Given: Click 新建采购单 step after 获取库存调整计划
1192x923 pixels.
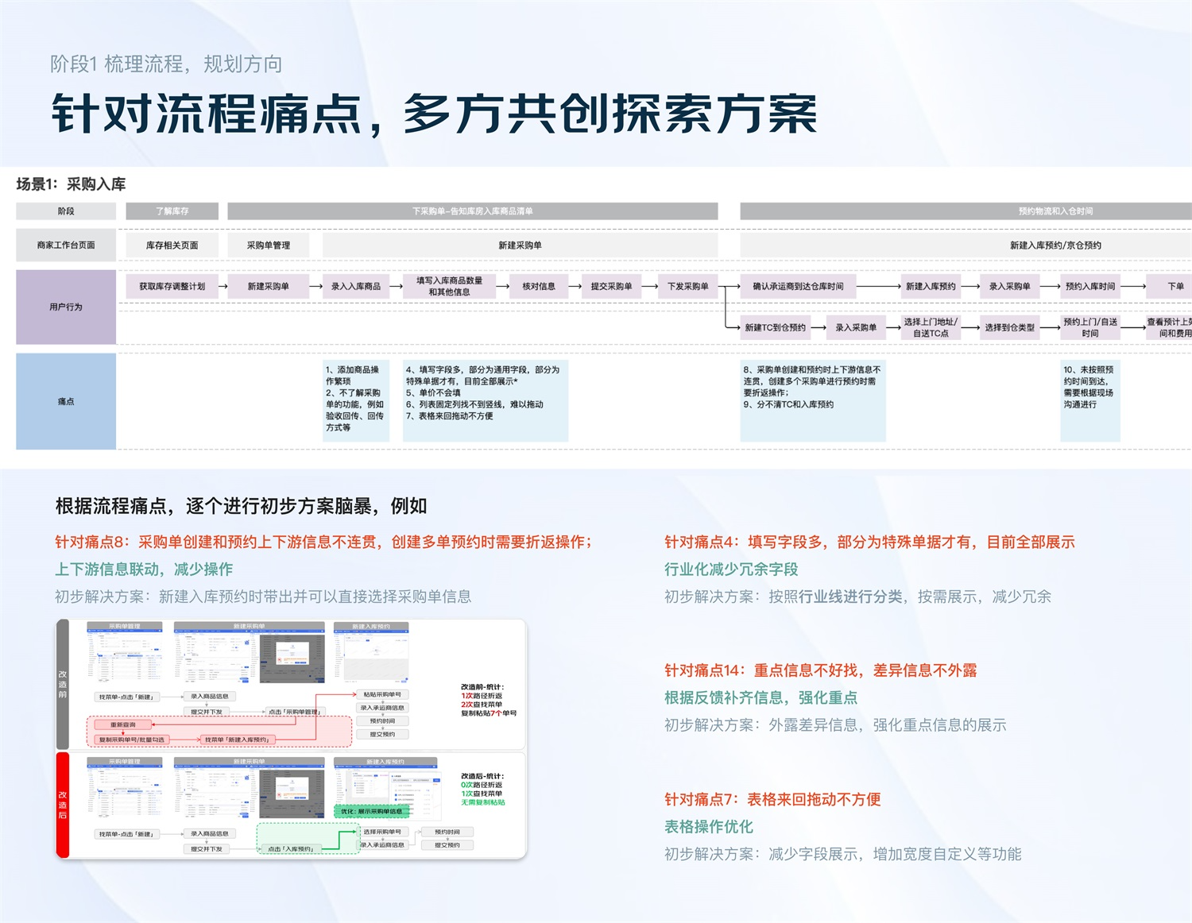Looking at the screenshot, I should click(x=269, y=286).
